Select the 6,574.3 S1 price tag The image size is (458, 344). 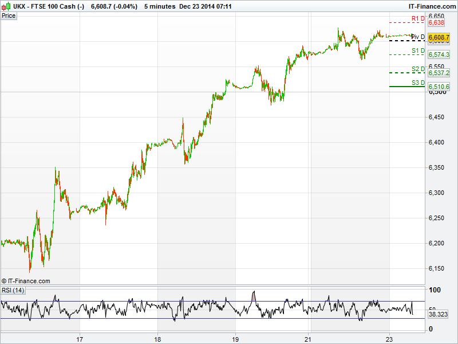439,54
